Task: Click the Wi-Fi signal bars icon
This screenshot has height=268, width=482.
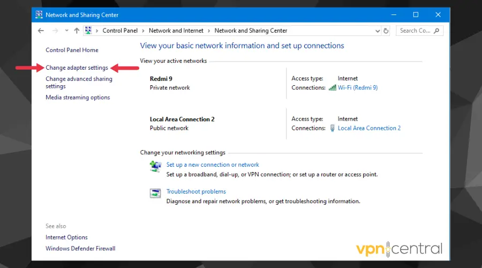Action: point(332,88)
